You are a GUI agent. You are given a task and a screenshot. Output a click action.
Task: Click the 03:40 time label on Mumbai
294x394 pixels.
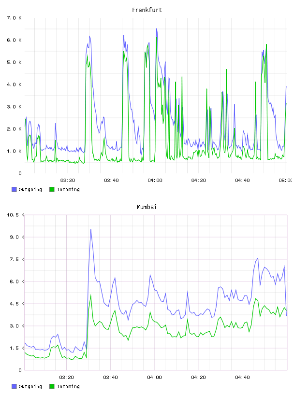110,378
